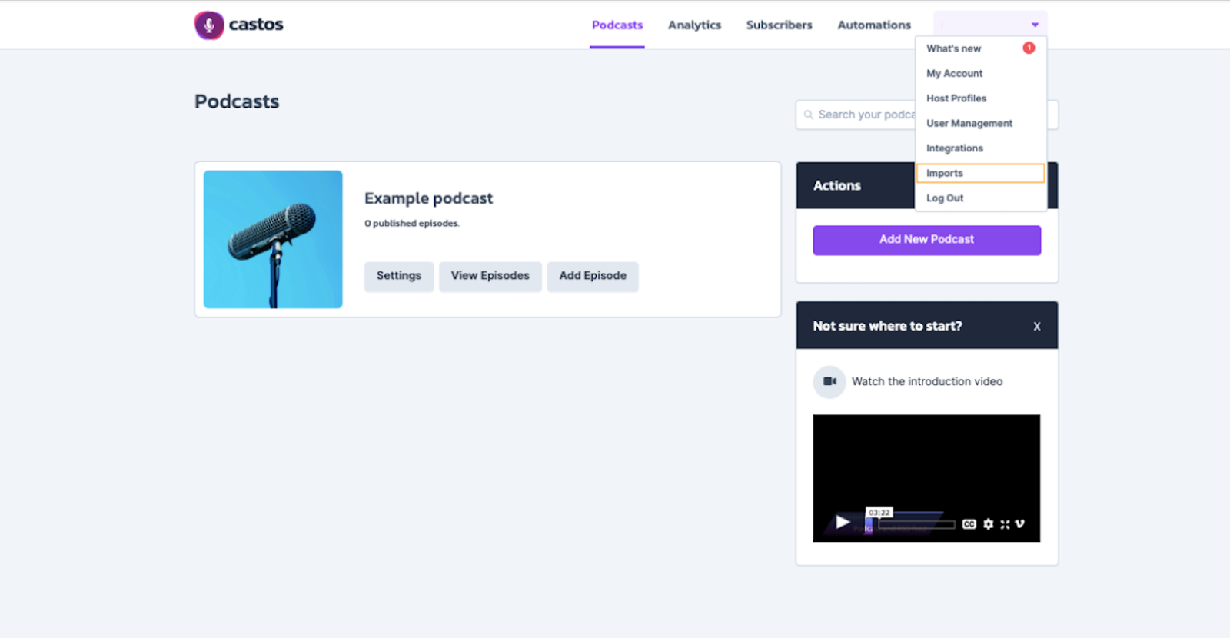Click the camera icon beside introduction video
This screenshot has width=1230, height=638.
829,381
